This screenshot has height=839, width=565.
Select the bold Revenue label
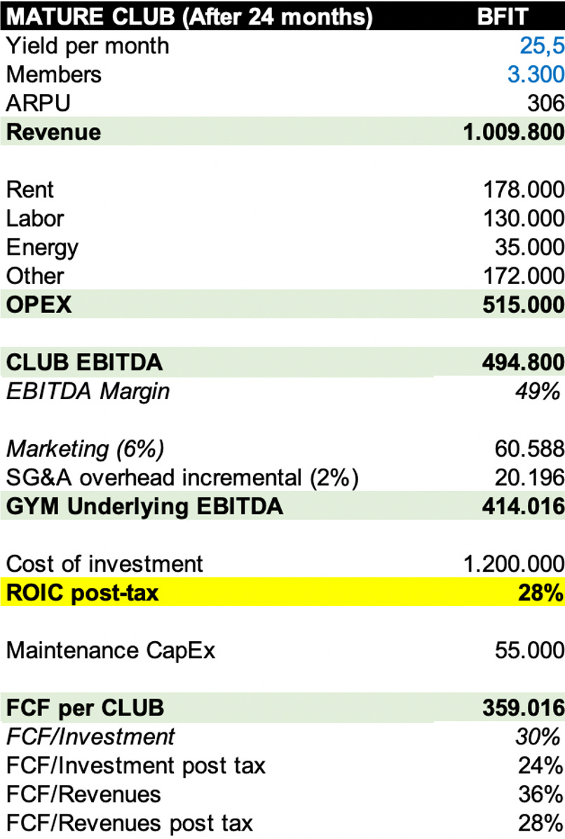pyautogui.click(x=53, y=132)
